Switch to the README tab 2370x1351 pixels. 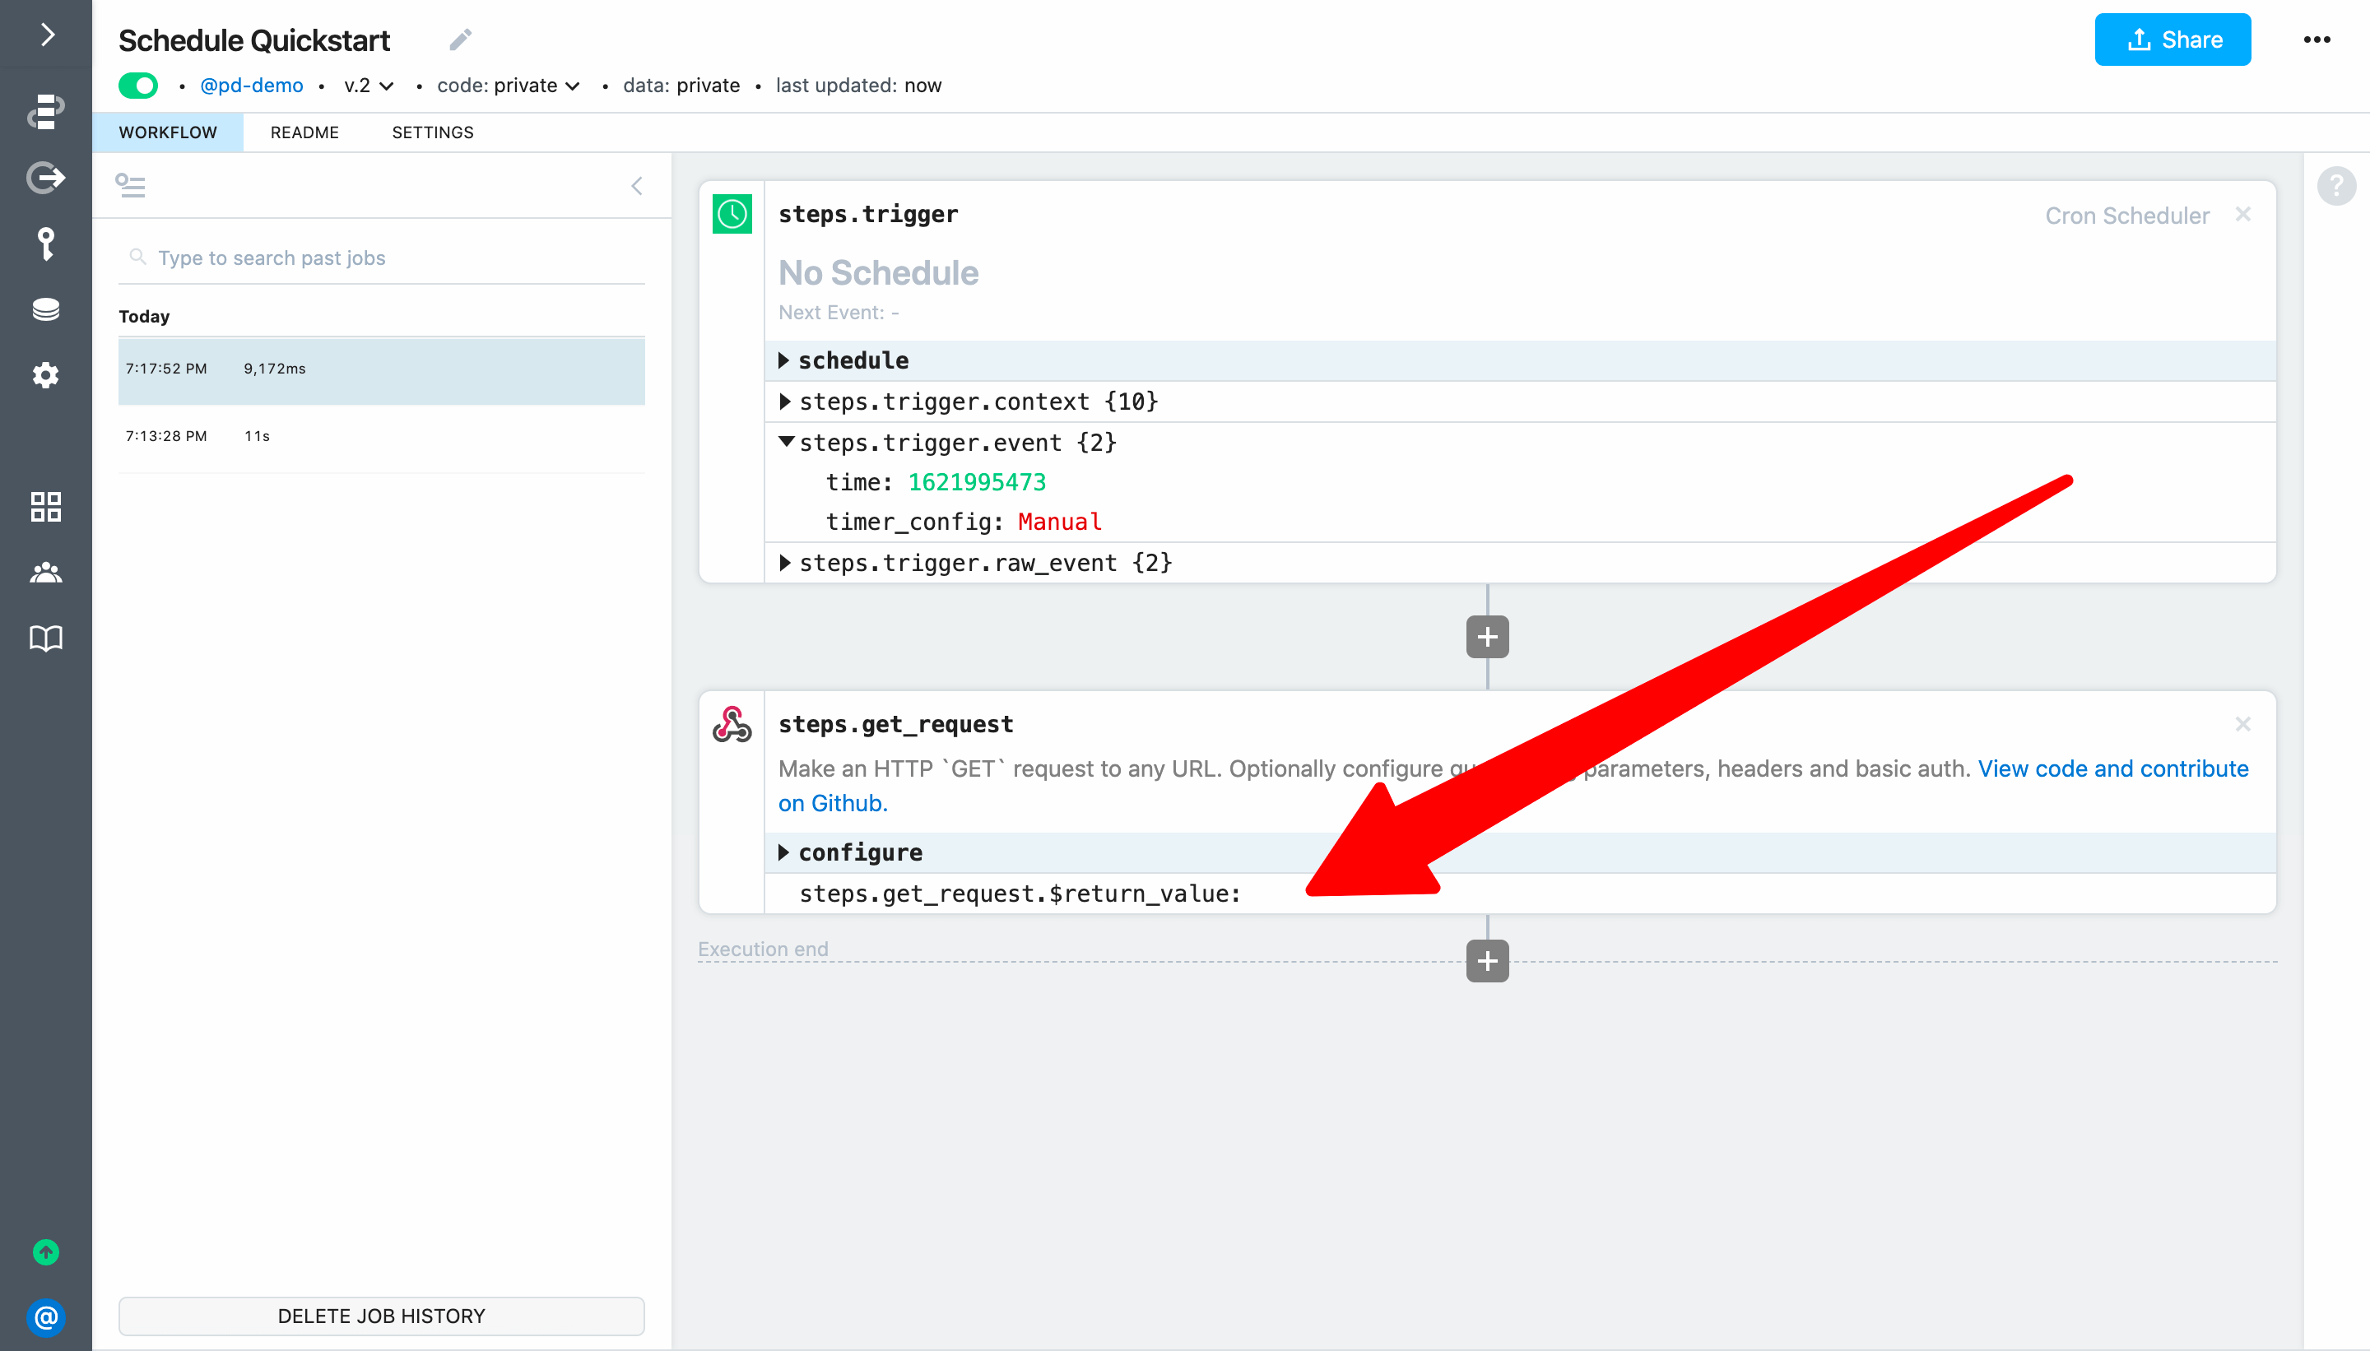304,132
